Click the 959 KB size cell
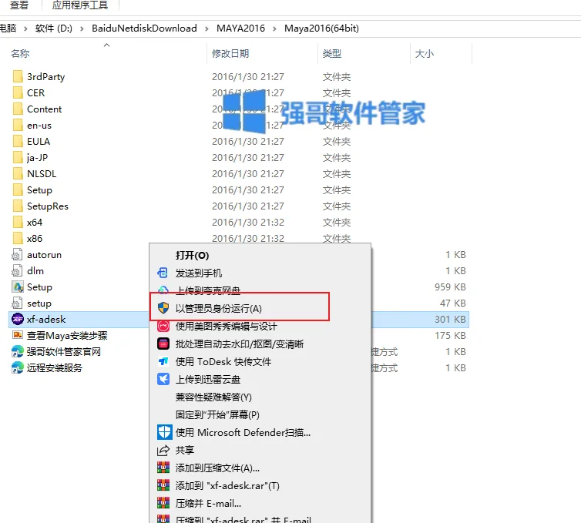Screen dimensions: 581x523 point(450,287)
